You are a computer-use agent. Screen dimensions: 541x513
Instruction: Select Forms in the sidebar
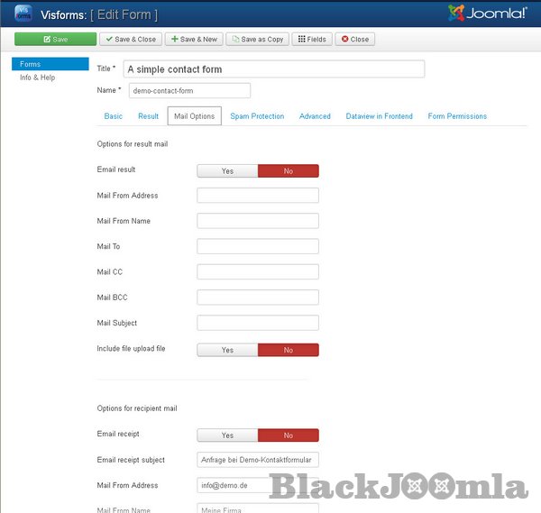pos(31,64)
